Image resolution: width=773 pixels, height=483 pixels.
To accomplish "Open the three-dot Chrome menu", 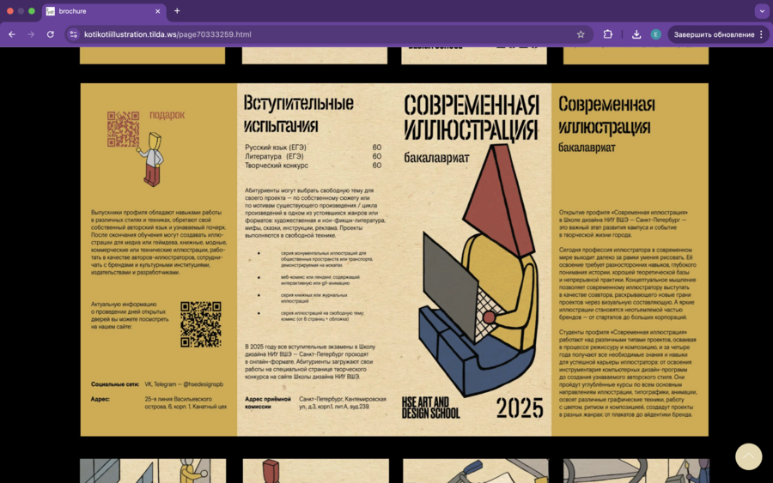I will tap(762, 34).
